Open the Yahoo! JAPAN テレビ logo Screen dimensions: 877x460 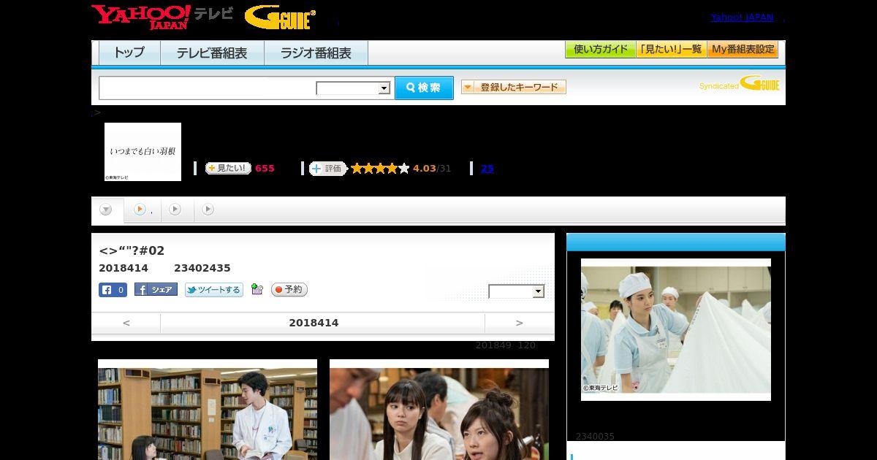[x=162, y=17]
